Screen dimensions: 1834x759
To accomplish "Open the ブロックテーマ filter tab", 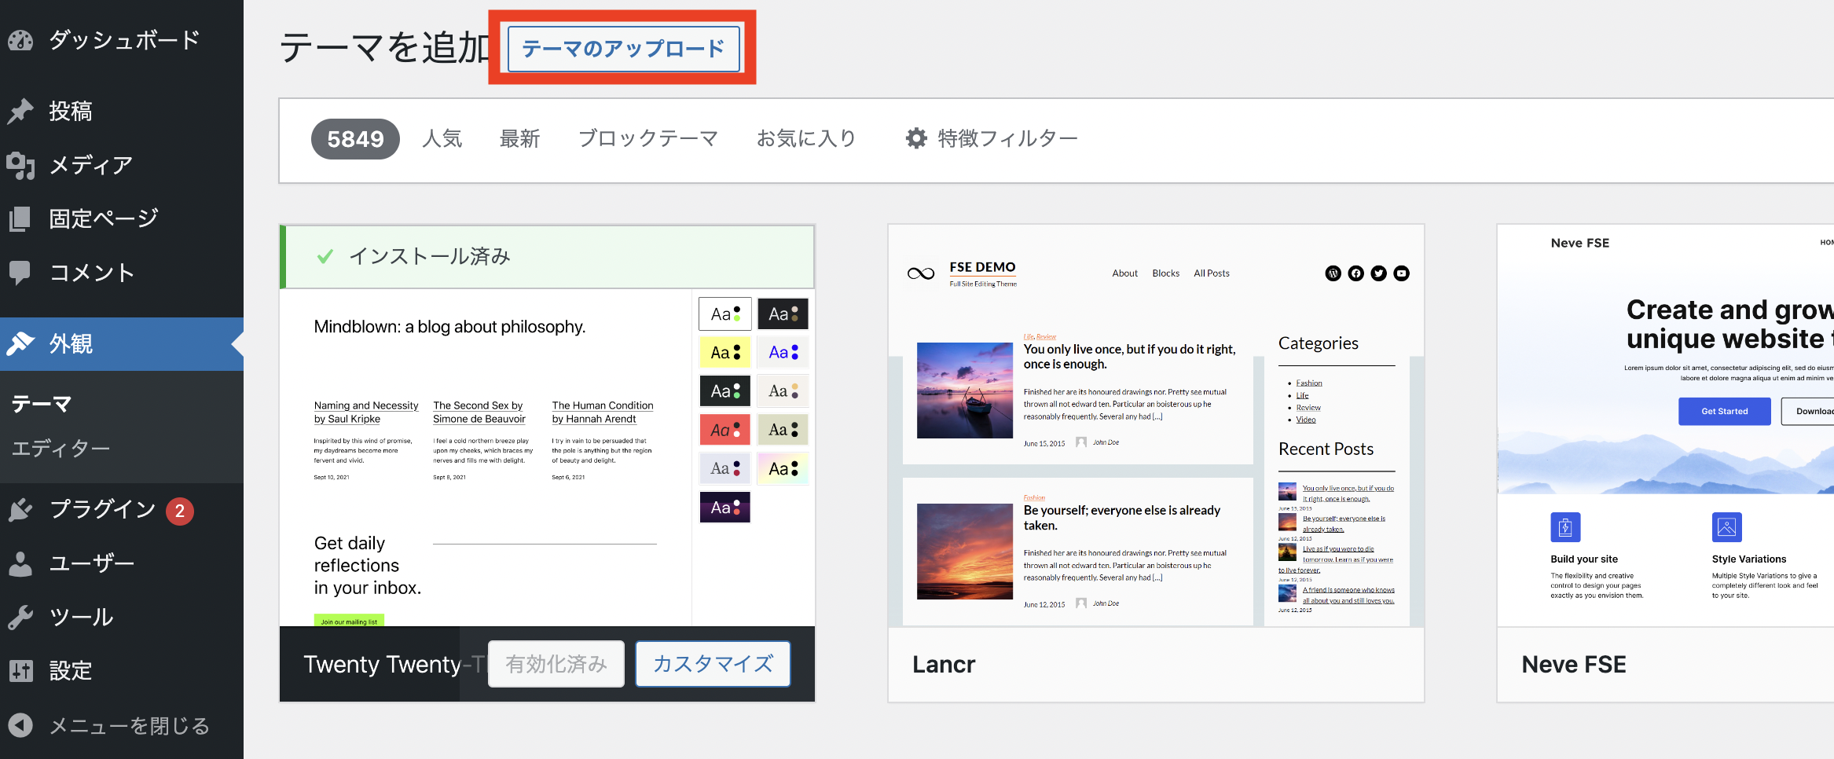I will point(647,137).
